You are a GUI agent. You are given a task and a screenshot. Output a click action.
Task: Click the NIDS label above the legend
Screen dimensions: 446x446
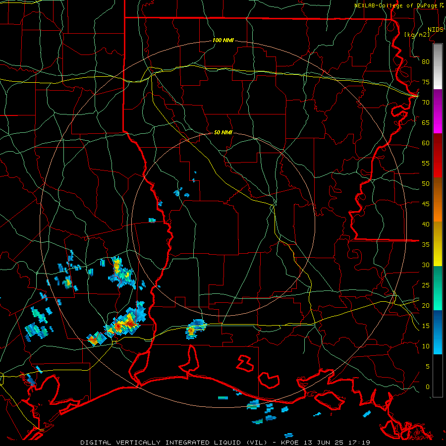pos(436,30)
